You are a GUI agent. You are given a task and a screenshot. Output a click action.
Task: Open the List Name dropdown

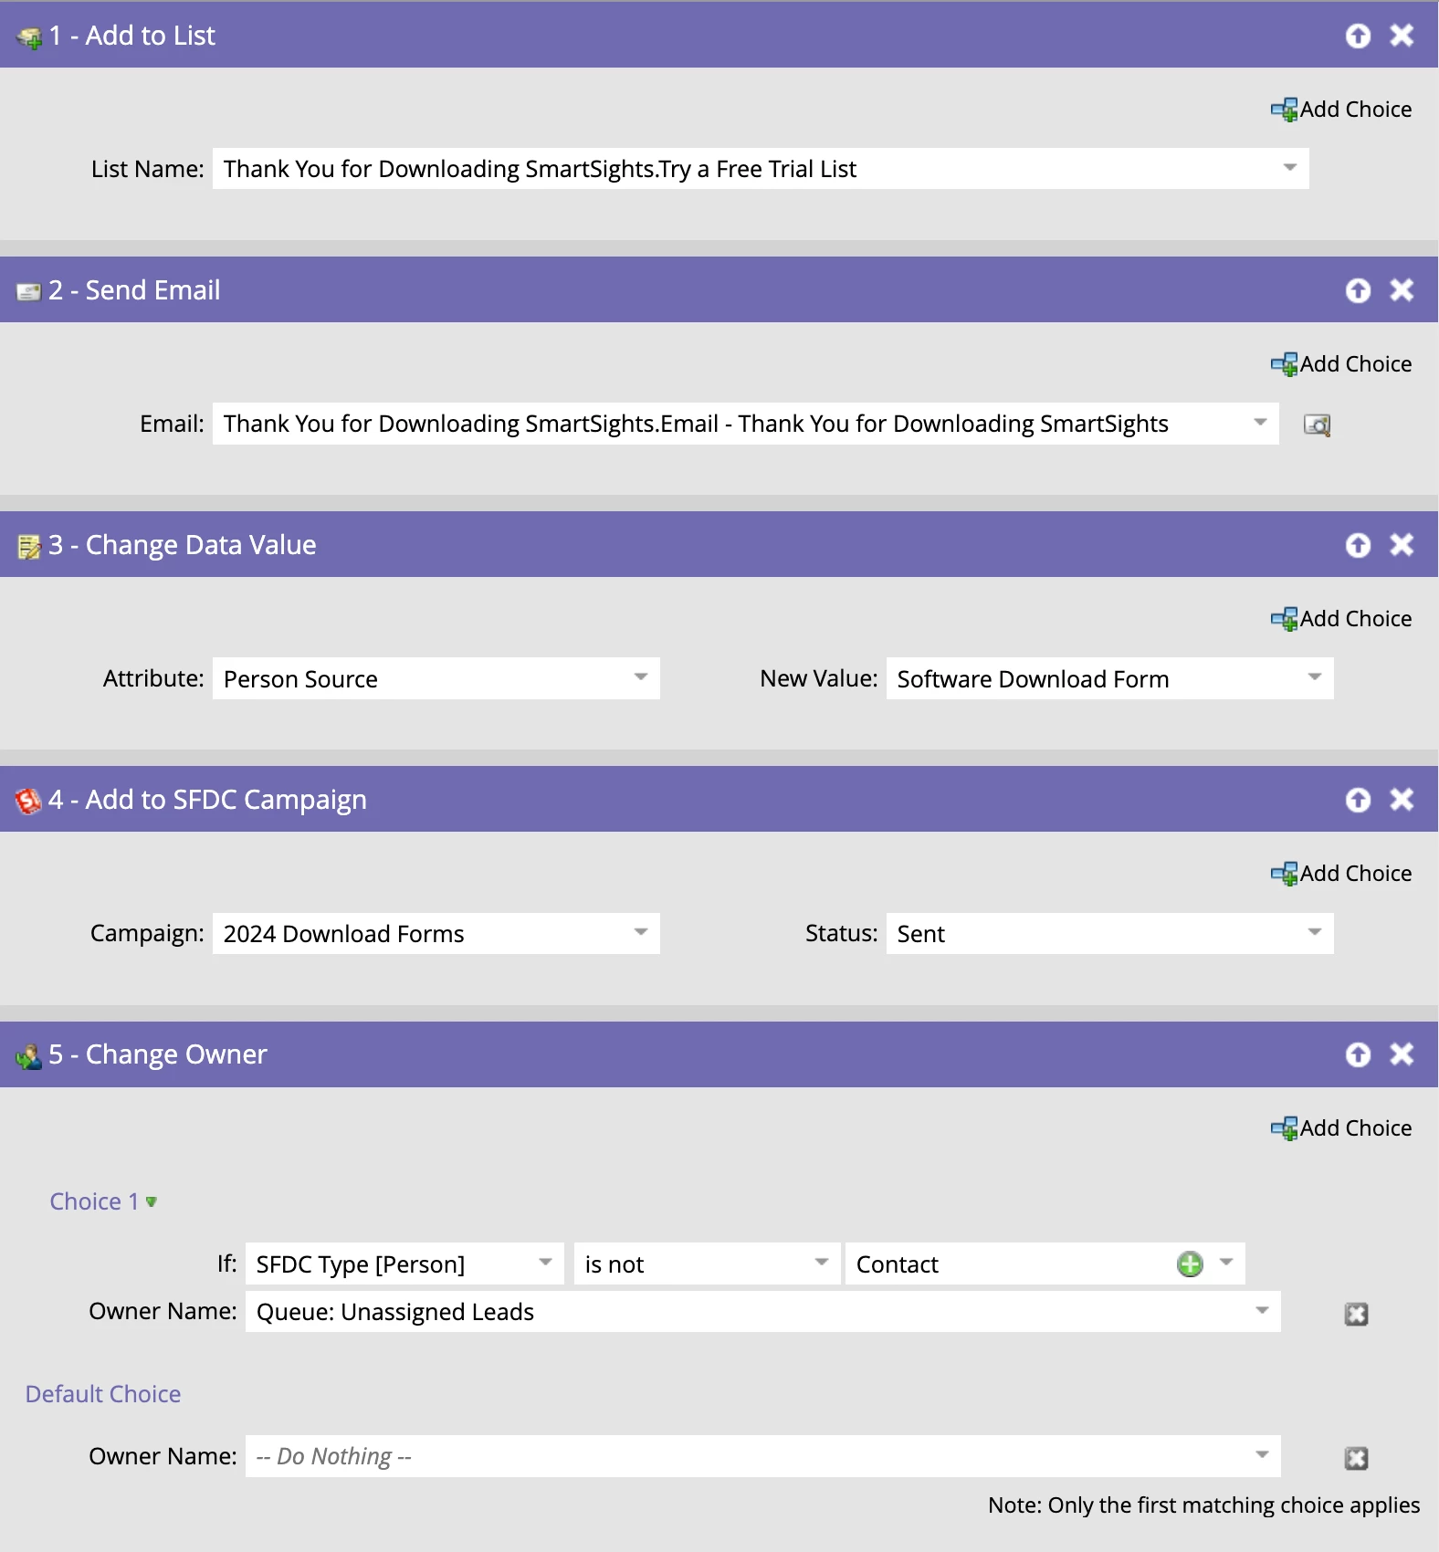click(1290, 168)
